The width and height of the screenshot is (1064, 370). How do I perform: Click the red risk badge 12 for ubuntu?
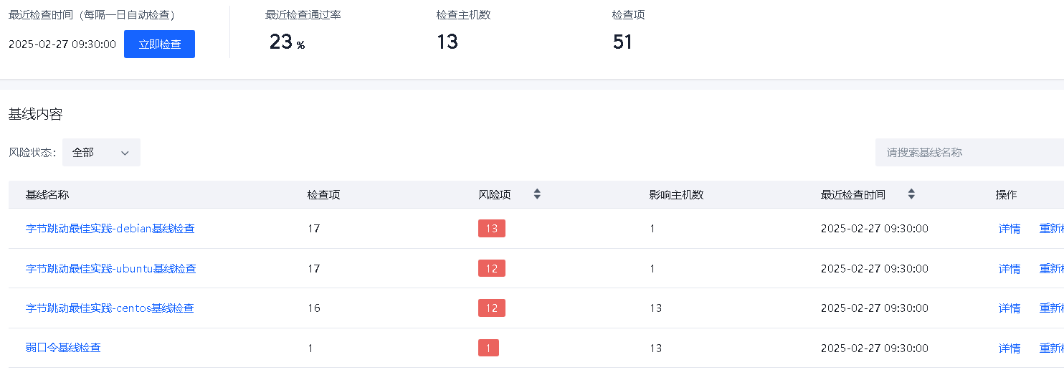point(491,268)
